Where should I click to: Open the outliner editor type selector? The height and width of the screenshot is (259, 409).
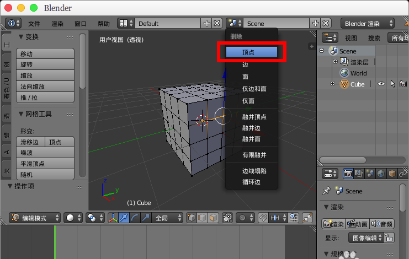pos(330,38)
